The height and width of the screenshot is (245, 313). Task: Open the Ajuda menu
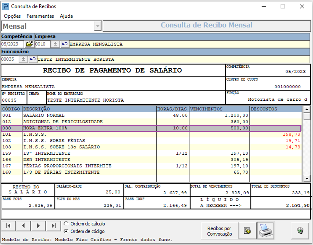pos(66,16)
